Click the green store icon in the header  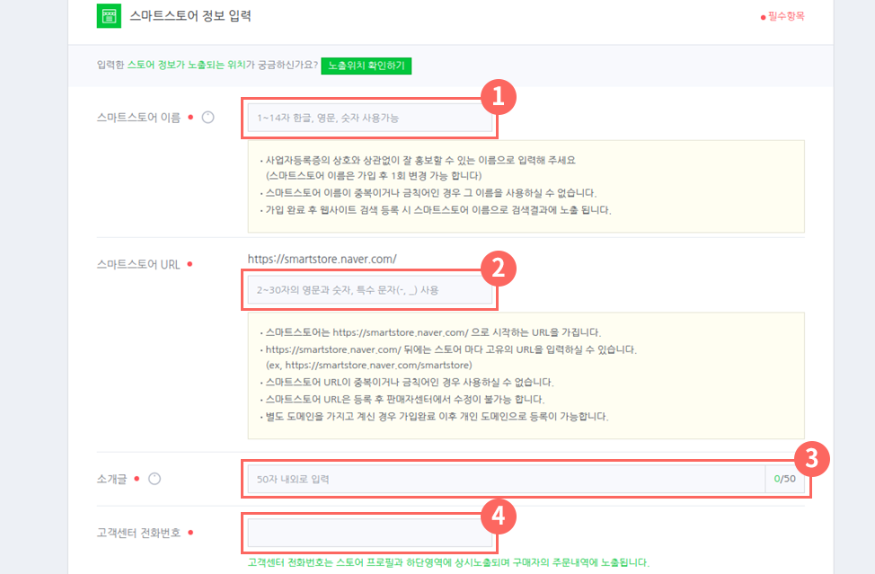[109, 15]
